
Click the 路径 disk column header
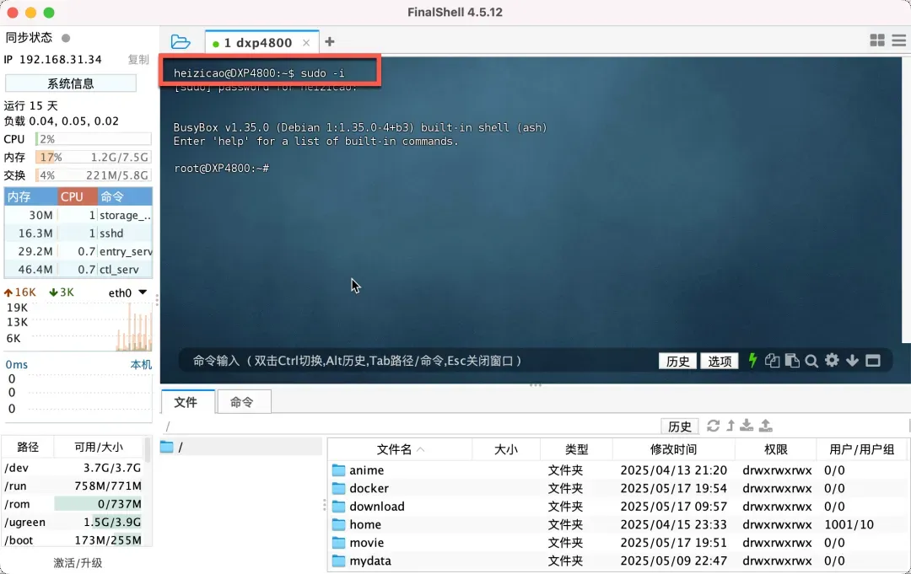pos(28,447)
